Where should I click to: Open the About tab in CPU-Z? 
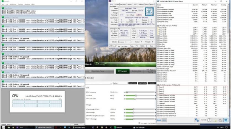152,4
